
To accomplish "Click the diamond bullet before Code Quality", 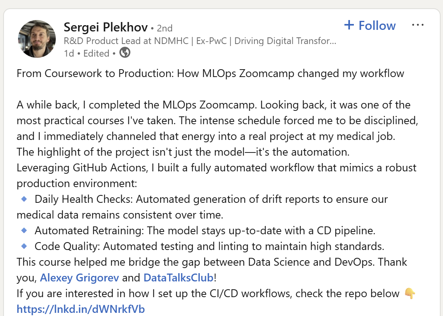I will [24, 246].
